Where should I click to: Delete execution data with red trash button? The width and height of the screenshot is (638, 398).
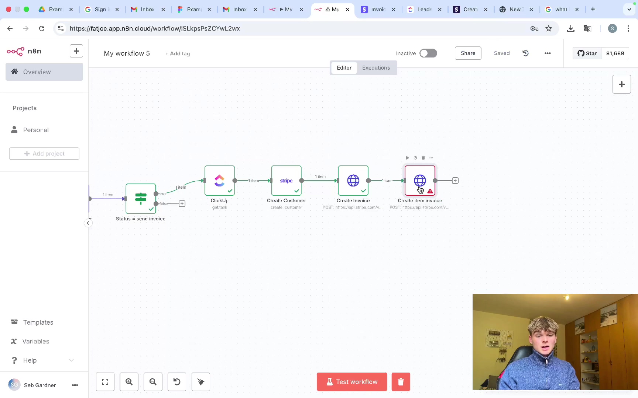pyautogui.click(x=401, y=382)
